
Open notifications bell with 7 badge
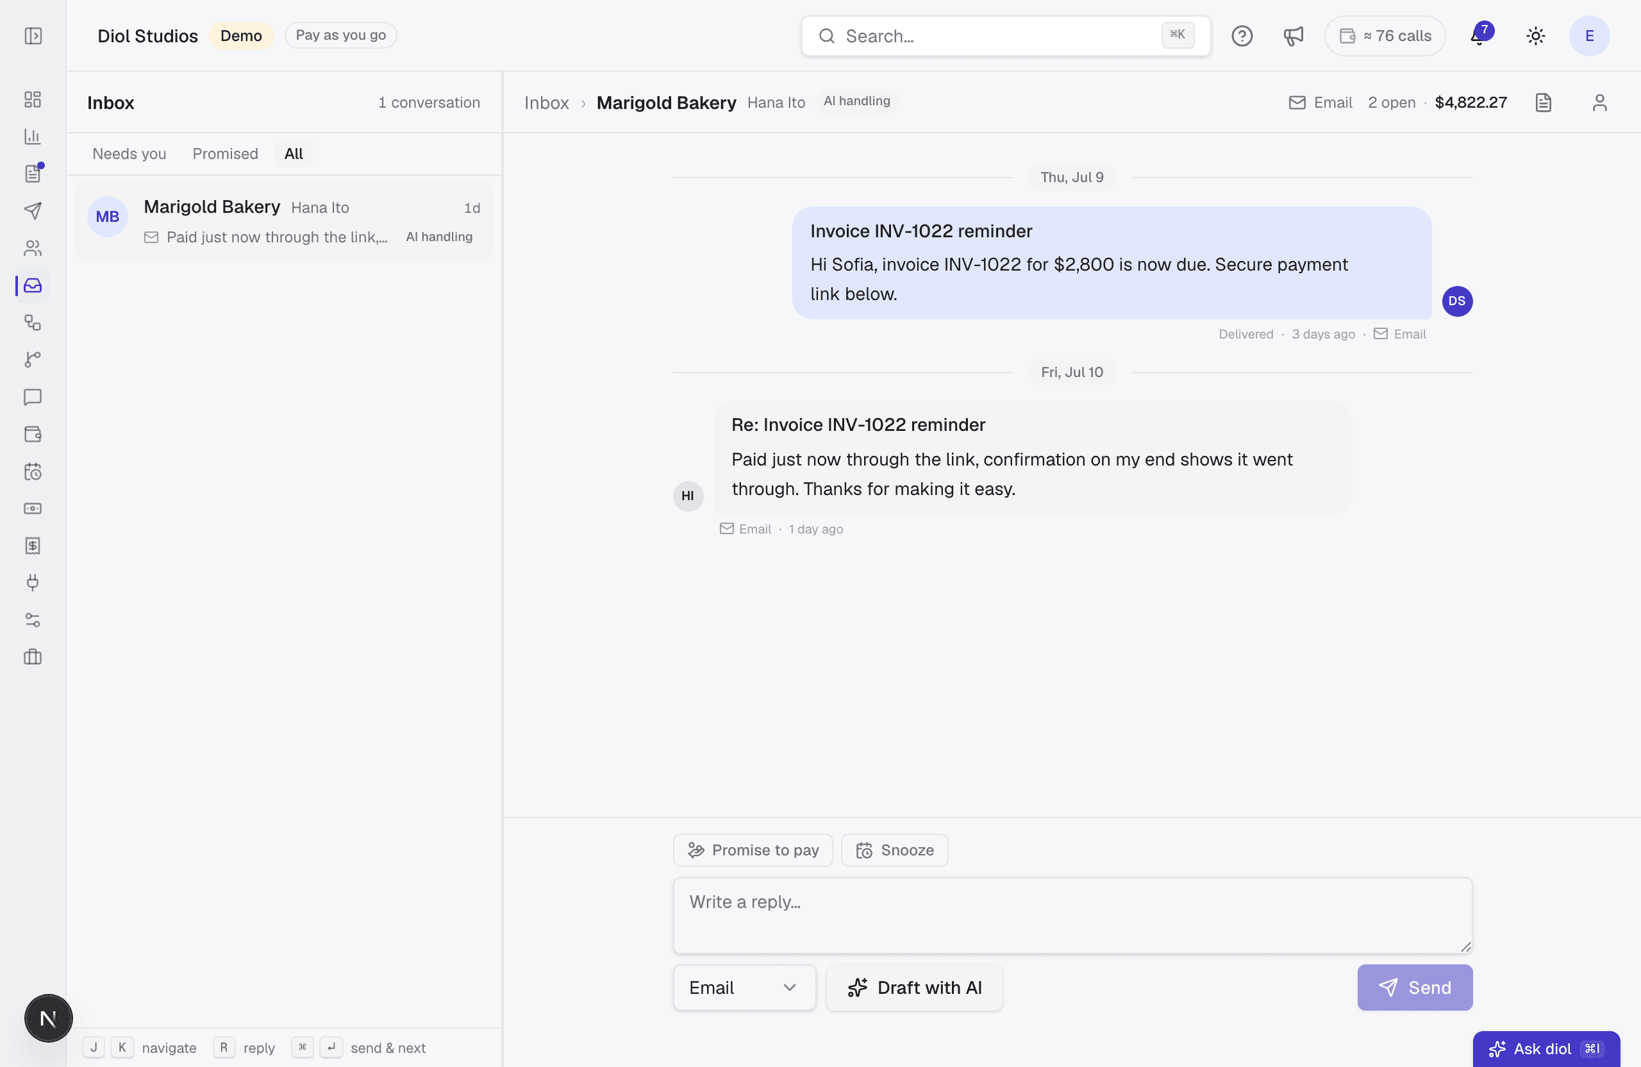[1479, 35]
